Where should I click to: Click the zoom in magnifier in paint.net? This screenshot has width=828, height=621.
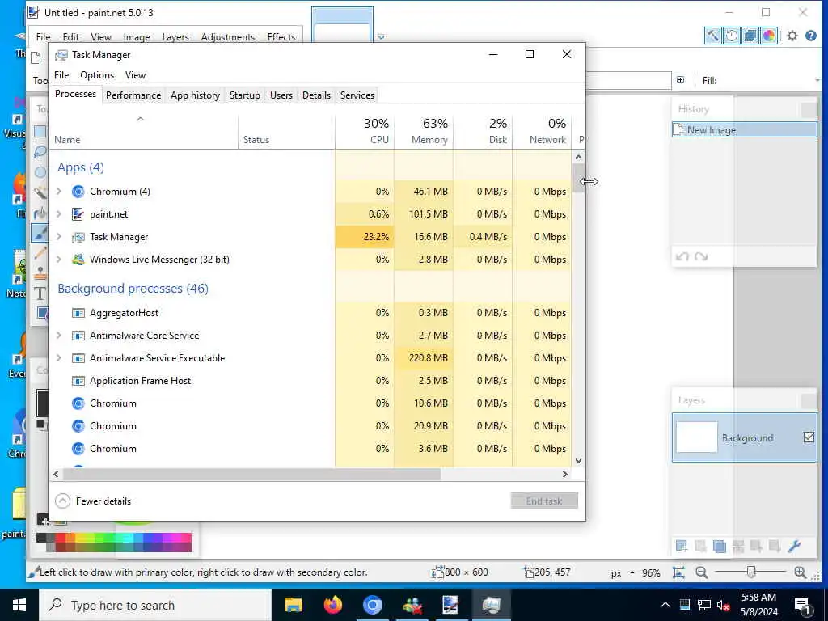click(x=800, y=572)
